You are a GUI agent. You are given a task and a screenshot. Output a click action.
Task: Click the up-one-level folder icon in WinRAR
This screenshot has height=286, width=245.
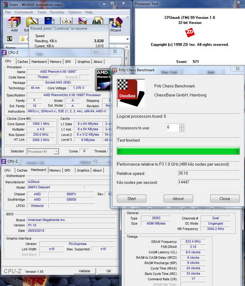pos(10,38)
